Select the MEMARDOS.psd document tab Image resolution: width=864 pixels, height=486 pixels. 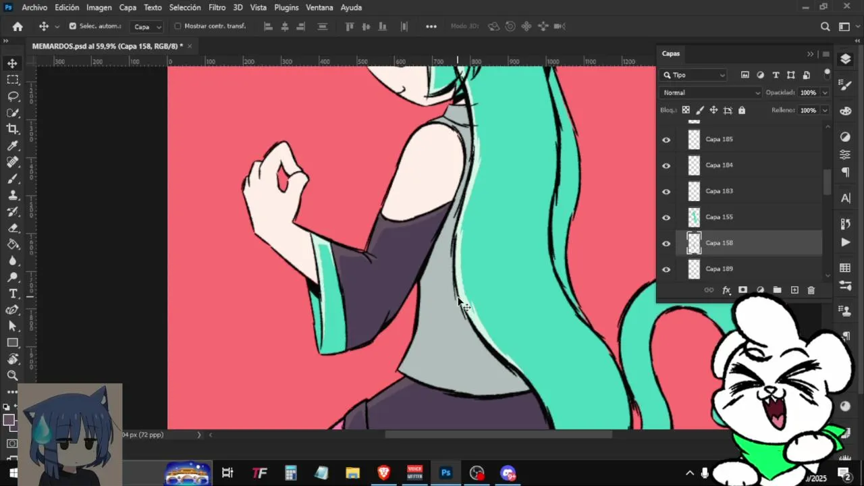pyautogui.click(x=107, y=46)
